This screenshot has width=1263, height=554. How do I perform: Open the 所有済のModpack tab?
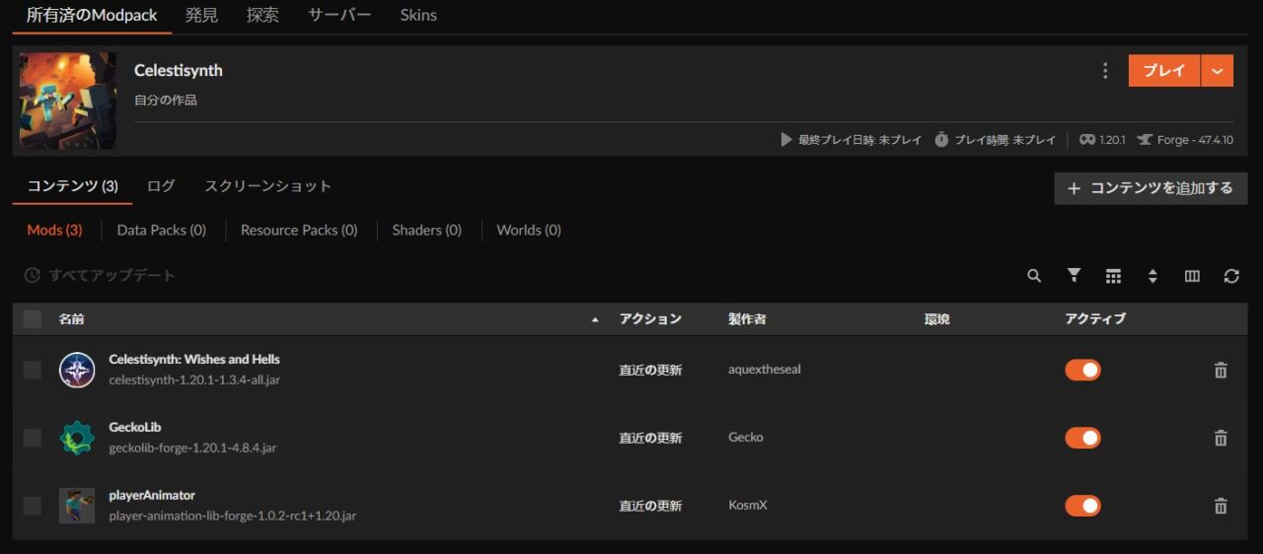click(x=92, y=16)
